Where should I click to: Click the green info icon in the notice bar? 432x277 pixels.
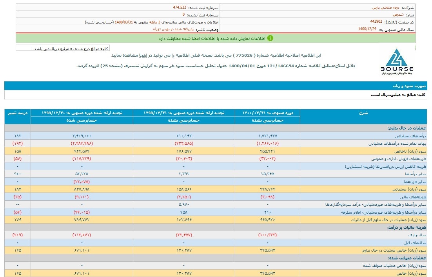click(x=270, y=38)
